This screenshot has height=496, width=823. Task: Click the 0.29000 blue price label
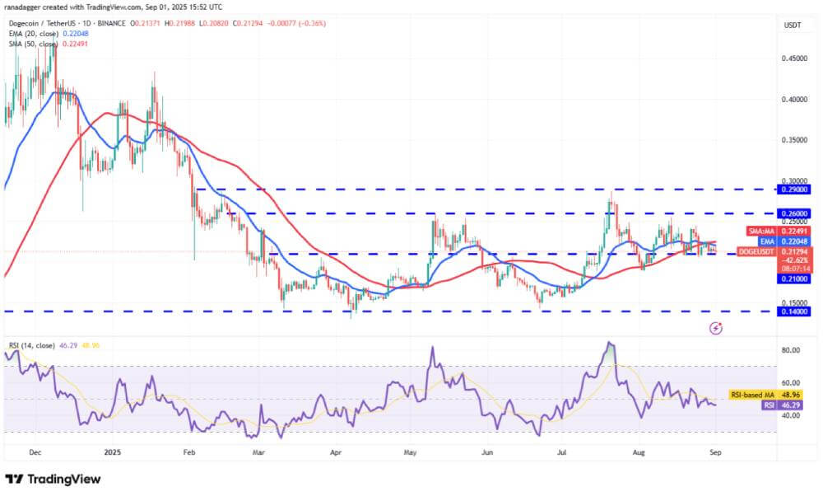point(795,190)
